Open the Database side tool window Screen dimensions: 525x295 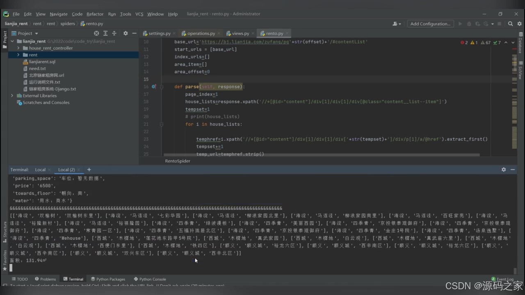coord(520,43)
